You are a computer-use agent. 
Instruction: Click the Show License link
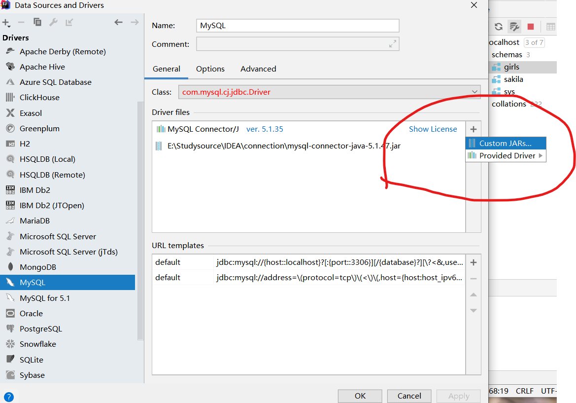(433, 129)
